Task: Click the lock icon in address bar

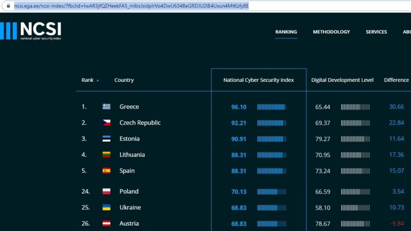Action: point(9,6)
